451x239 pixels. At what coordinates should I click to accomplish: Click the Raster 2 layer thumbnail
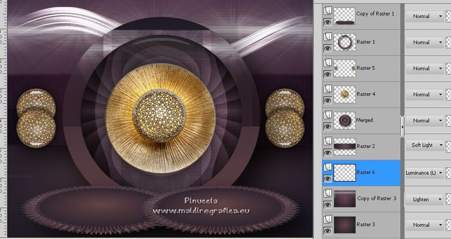[x=344, y=146]
